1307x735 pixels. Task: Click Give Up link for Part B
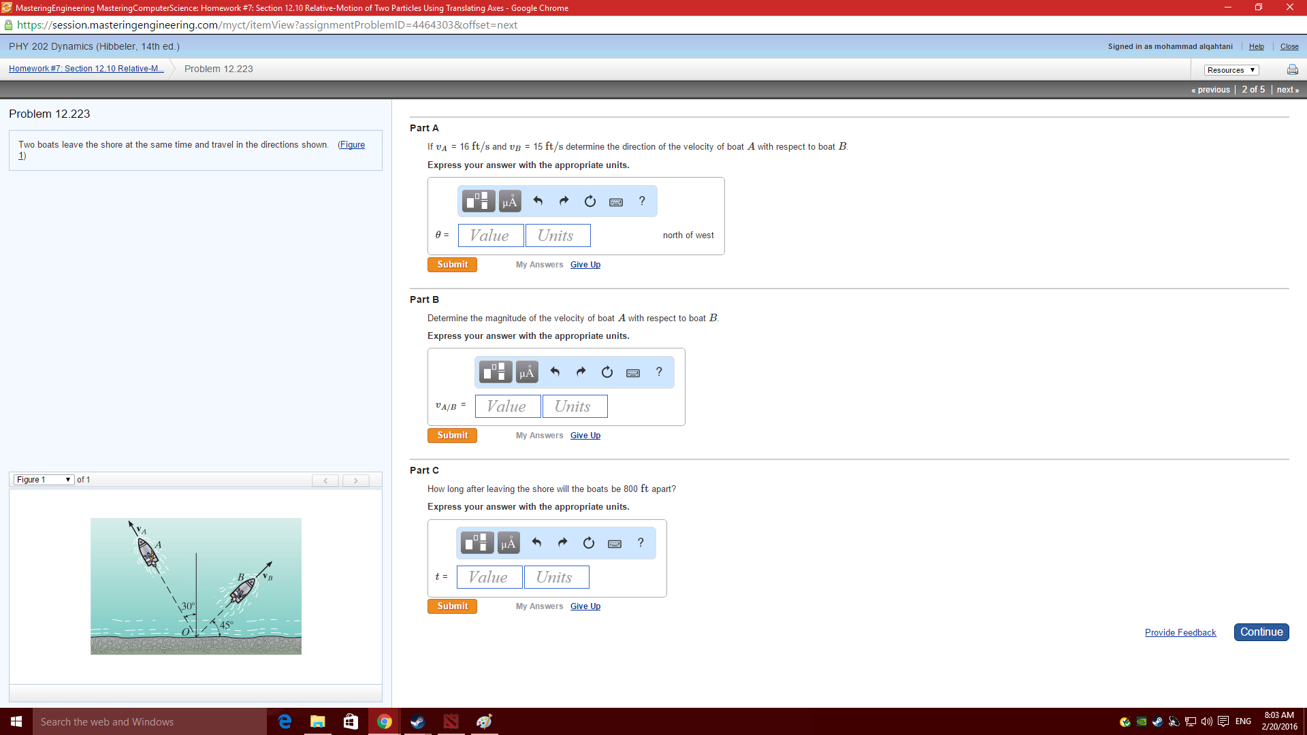point(585,436)
